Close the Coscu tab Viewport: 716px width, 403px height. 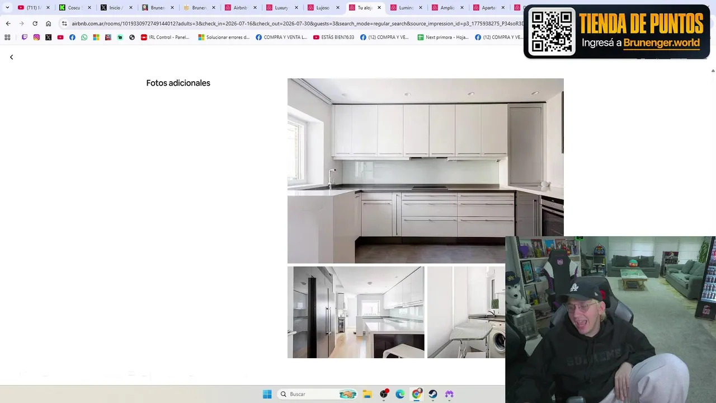coord(89,8)
